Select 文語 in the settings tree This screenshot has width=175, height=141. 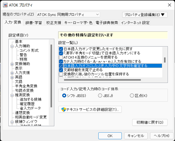(x=19, y=82)
